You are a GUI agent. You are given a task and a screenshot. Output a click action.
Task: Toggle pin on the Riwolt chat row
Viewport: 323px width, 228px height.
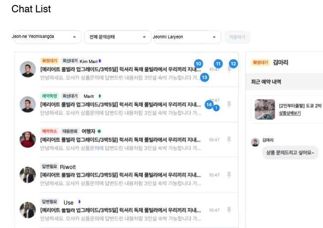pos(229,175)
